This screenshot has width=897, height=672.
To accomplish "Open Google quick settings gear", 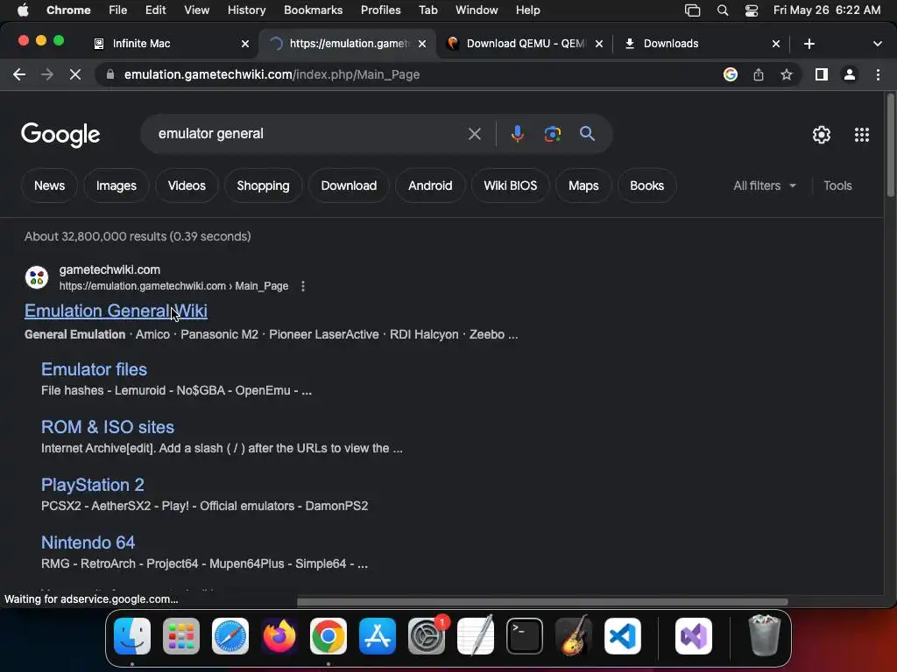I will coord(822,134).
